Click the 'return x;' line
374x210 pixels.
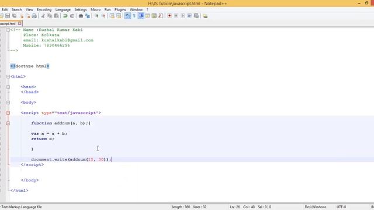click(43, 139)
